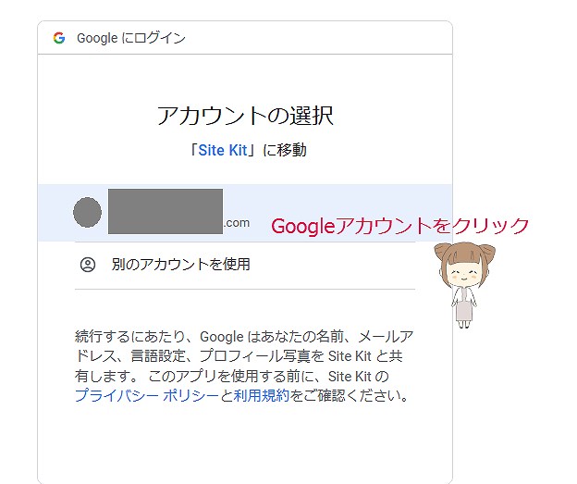Click the Google G logo

pos(59,38)
